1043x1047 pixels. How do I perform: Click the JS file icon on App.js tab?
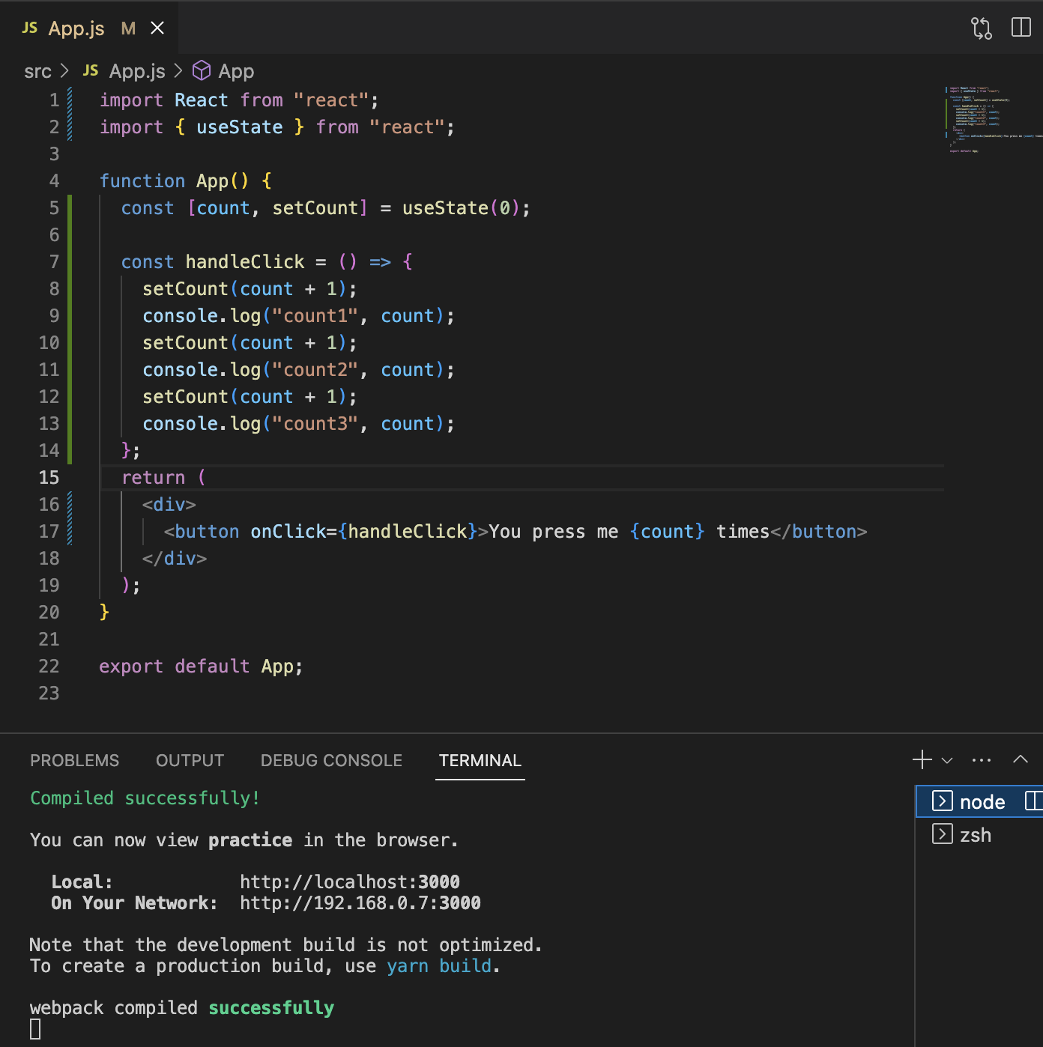click(30, 28)
